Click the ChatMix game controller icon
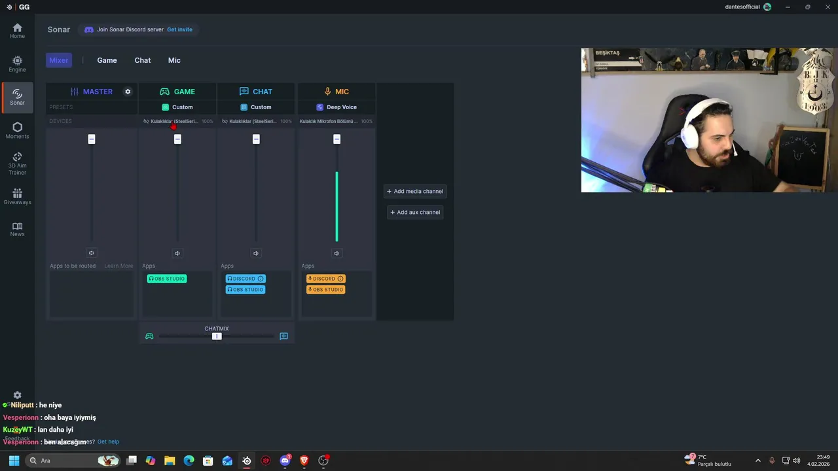 (x=149, y=336)
